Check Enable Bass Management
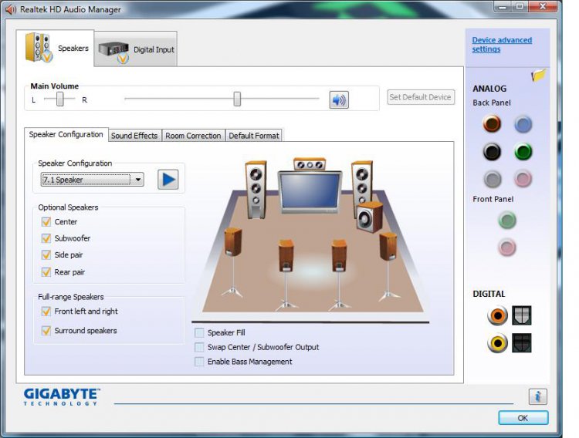 point(199,362)
